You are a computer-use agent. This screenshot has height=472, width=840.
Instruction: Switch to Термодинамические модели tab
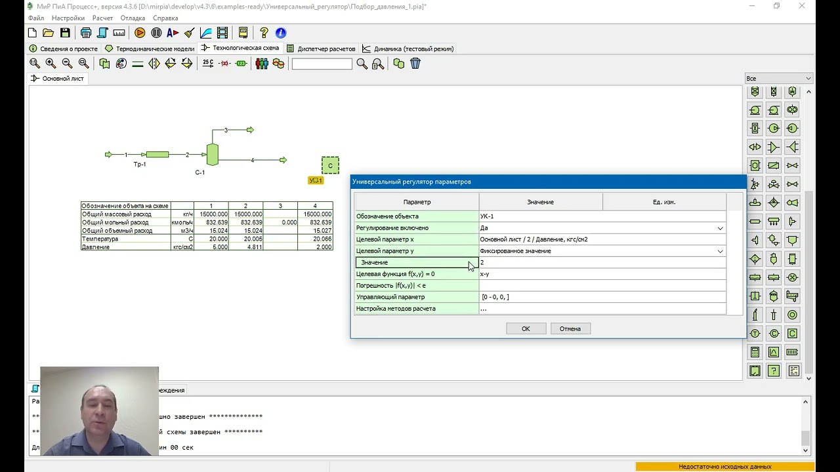pos(150,49)
